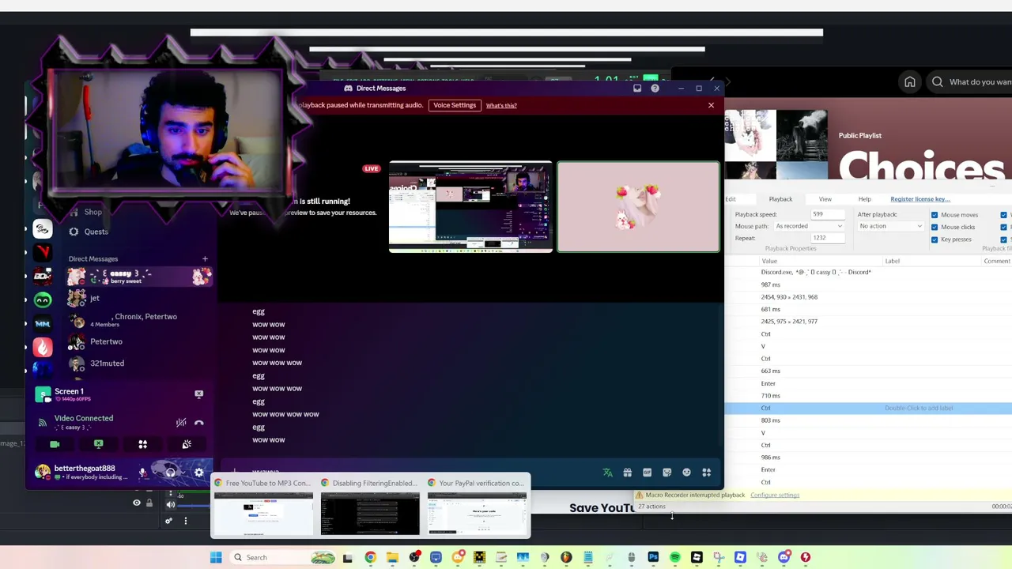1012x569 pixels.
Task: Mute microphone in Discord user panel
Action: coord(142,473)
